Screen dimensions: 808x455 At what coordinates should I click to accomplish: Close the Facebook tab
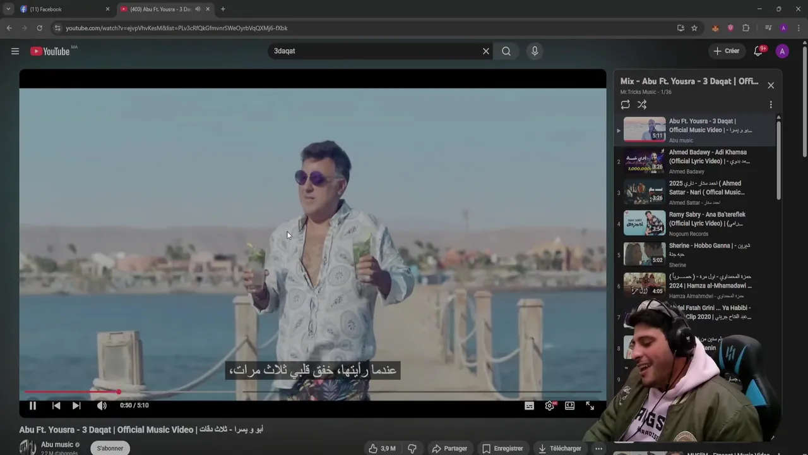pos(107,9)
